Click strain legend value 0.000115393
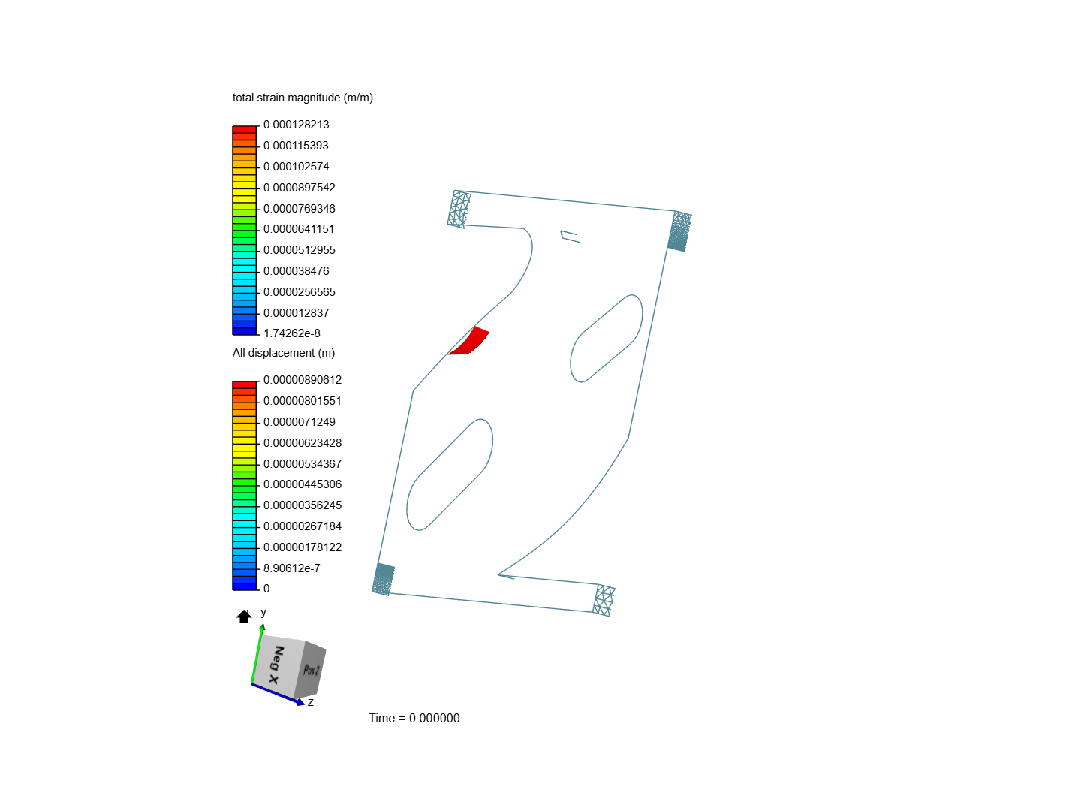 pos(296,146)
